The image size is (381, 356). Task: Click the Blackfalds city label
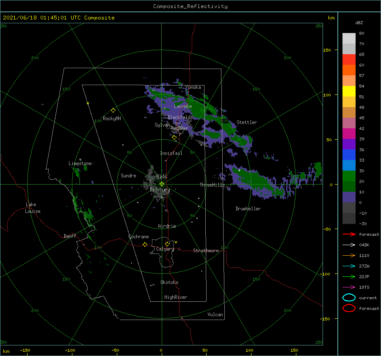[x=180, y=117]
